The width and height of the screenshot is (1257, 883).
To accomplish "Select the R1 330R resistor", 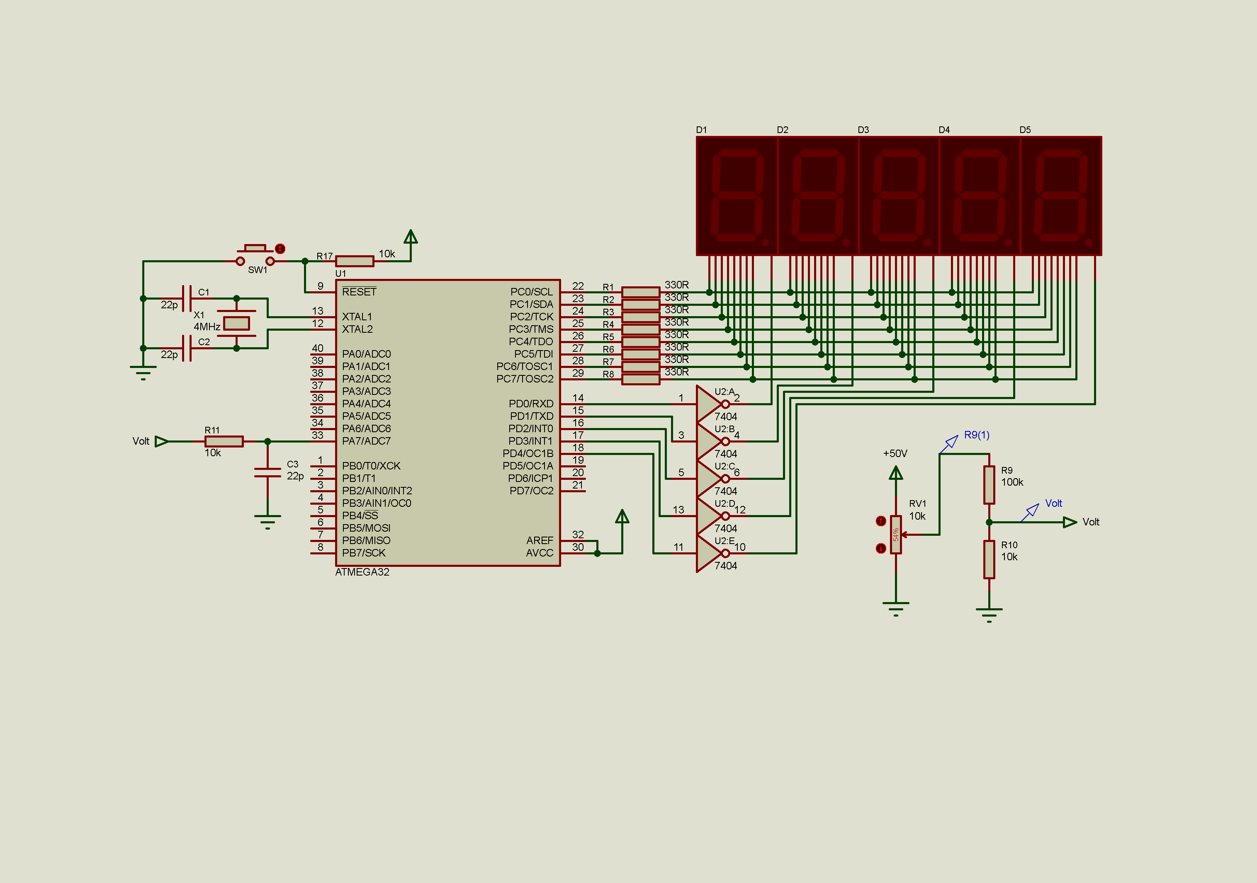I will 641,292.
